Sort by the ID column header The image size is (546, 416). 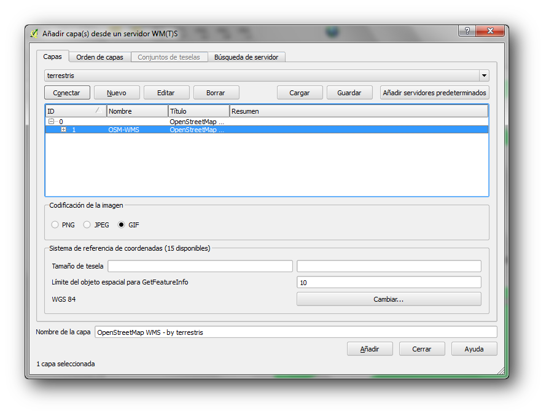[x=76, y=111]
